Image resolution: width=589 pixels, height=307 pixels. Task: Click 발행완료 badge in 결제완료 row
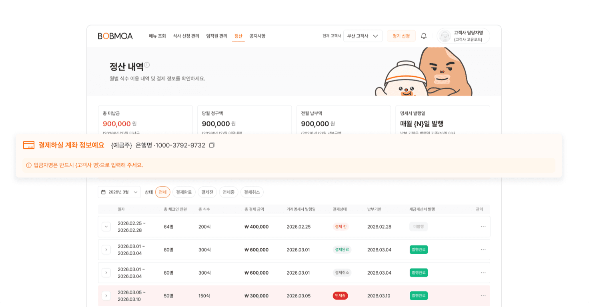419,249
